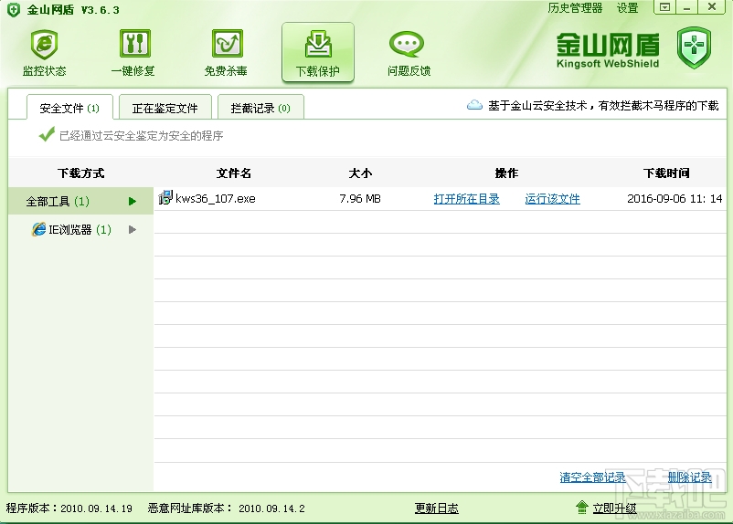The image size is (733, 524).
Task: Click the 7.96 MB size cell
Action: tap(360, 198)
